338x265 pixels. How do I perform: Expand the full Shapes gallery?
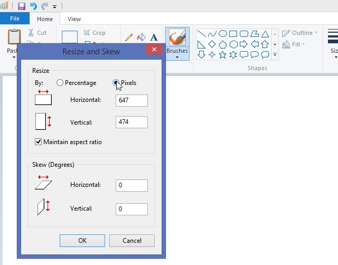coord(275,55)
